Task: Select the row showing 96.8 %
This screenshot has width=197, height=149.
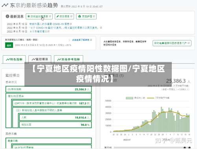Action: tap(55, 125)
